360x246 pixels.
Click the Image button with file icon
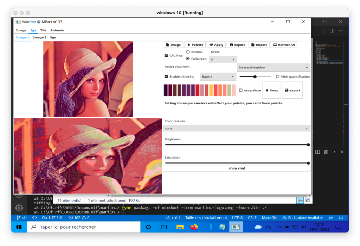173,45
